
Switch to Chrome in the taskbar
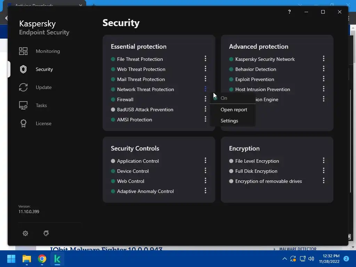click(x=42, y=259)
